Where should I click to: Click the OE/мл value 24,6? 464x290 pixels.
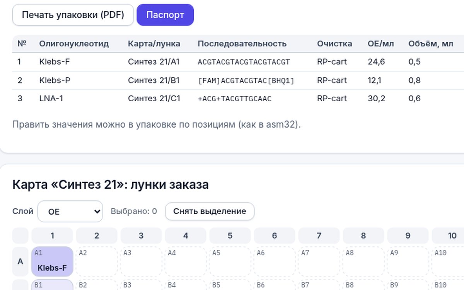[376, 62]
